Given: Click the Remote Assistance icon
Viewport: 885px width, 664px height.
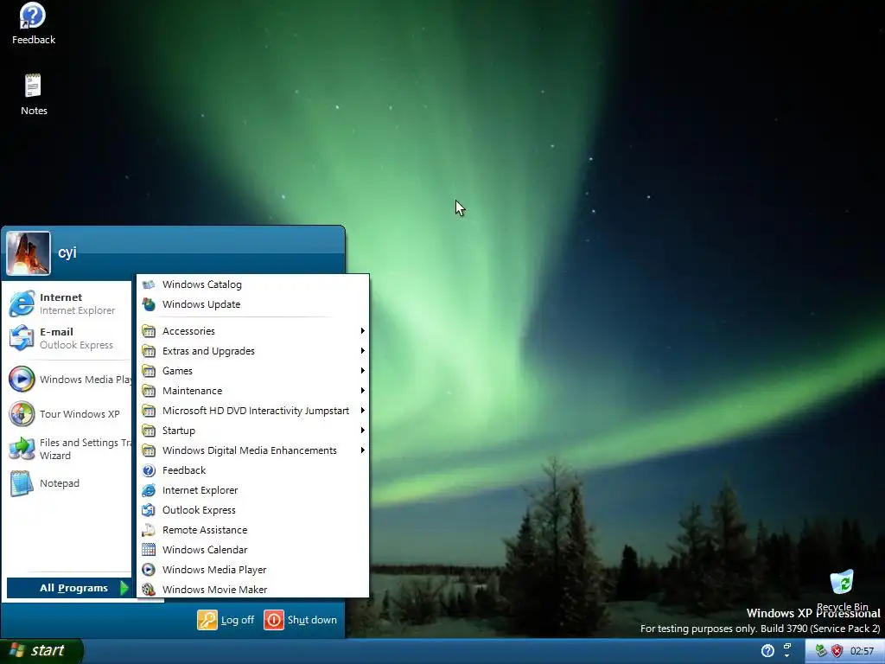Looking at the screenshot, I should click(149, 530).
